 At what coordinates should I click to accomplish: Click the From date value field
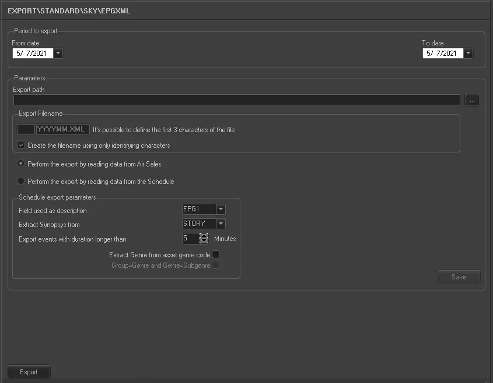pos(32,54)
